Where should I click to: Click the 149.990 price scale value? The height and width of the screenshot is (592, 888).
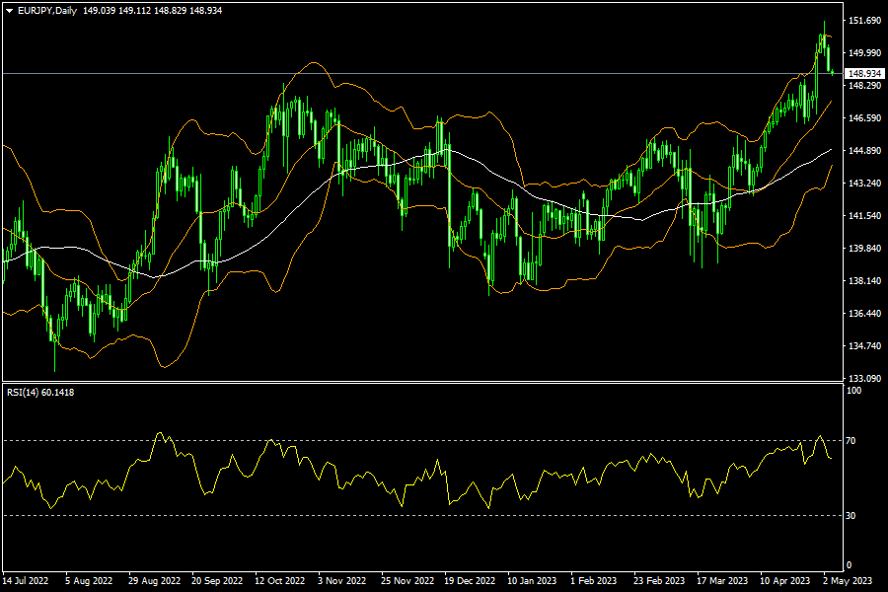[x=864, y=52]
